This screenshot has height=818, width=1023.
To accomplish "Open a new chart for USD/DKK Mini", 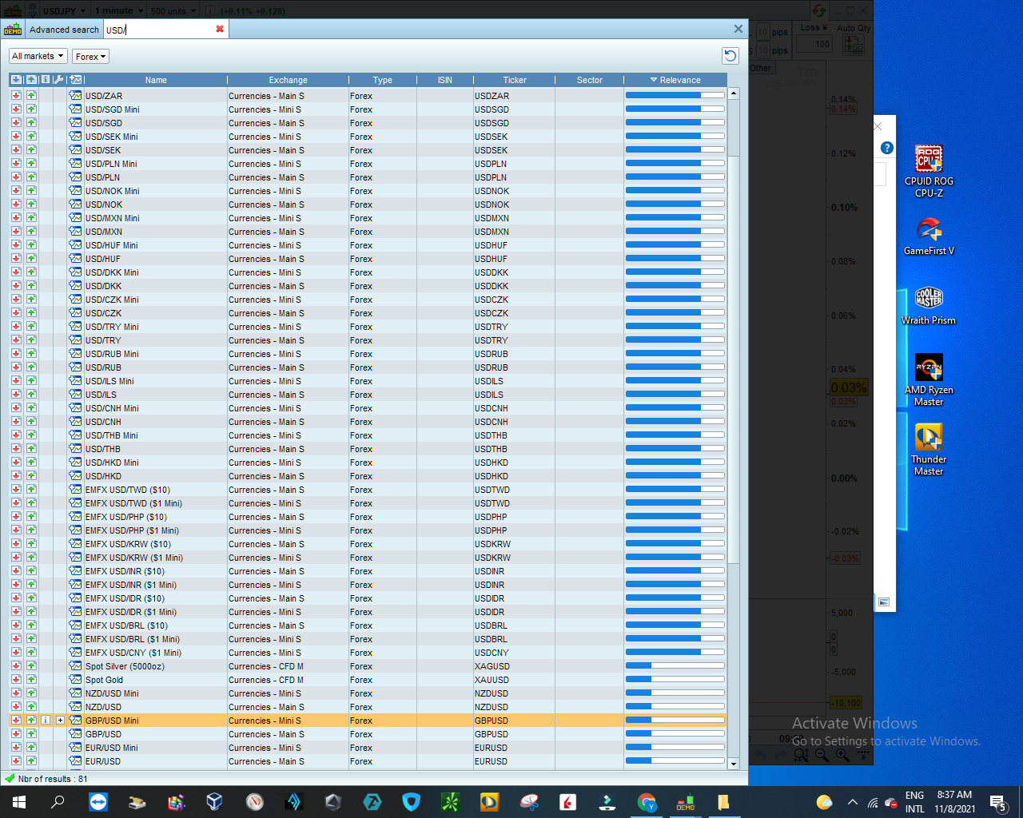I will (75, 272).
